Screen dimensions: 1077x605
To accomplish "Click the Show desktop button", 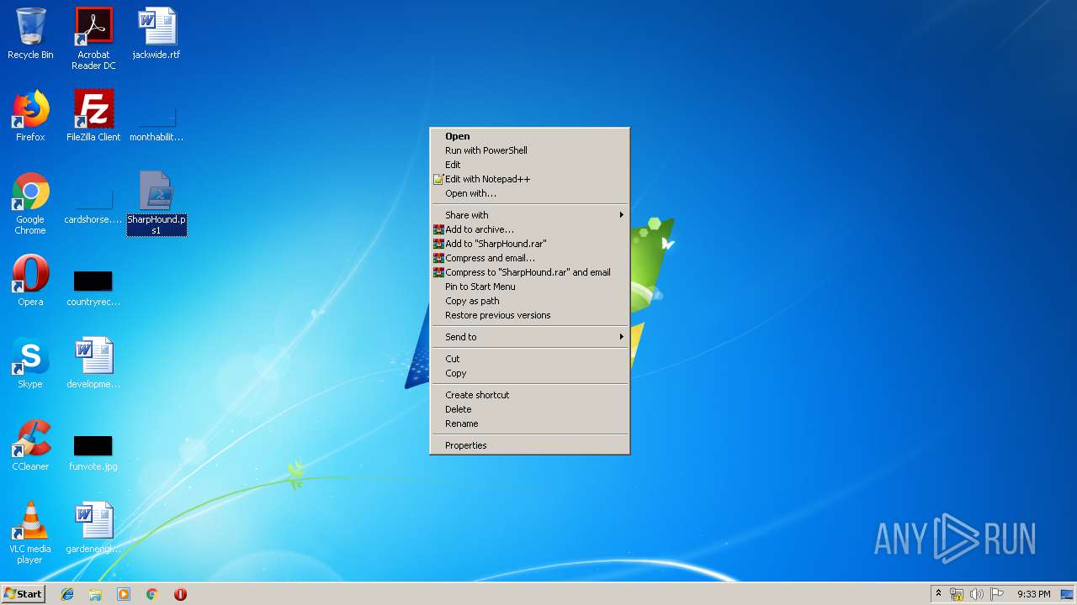I will (x=1068, y=594).
